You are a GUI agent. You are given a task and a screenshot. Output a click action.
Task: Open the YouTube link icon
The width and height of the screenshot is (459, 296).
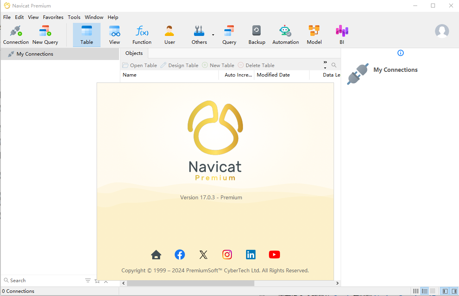pos(274,255)
